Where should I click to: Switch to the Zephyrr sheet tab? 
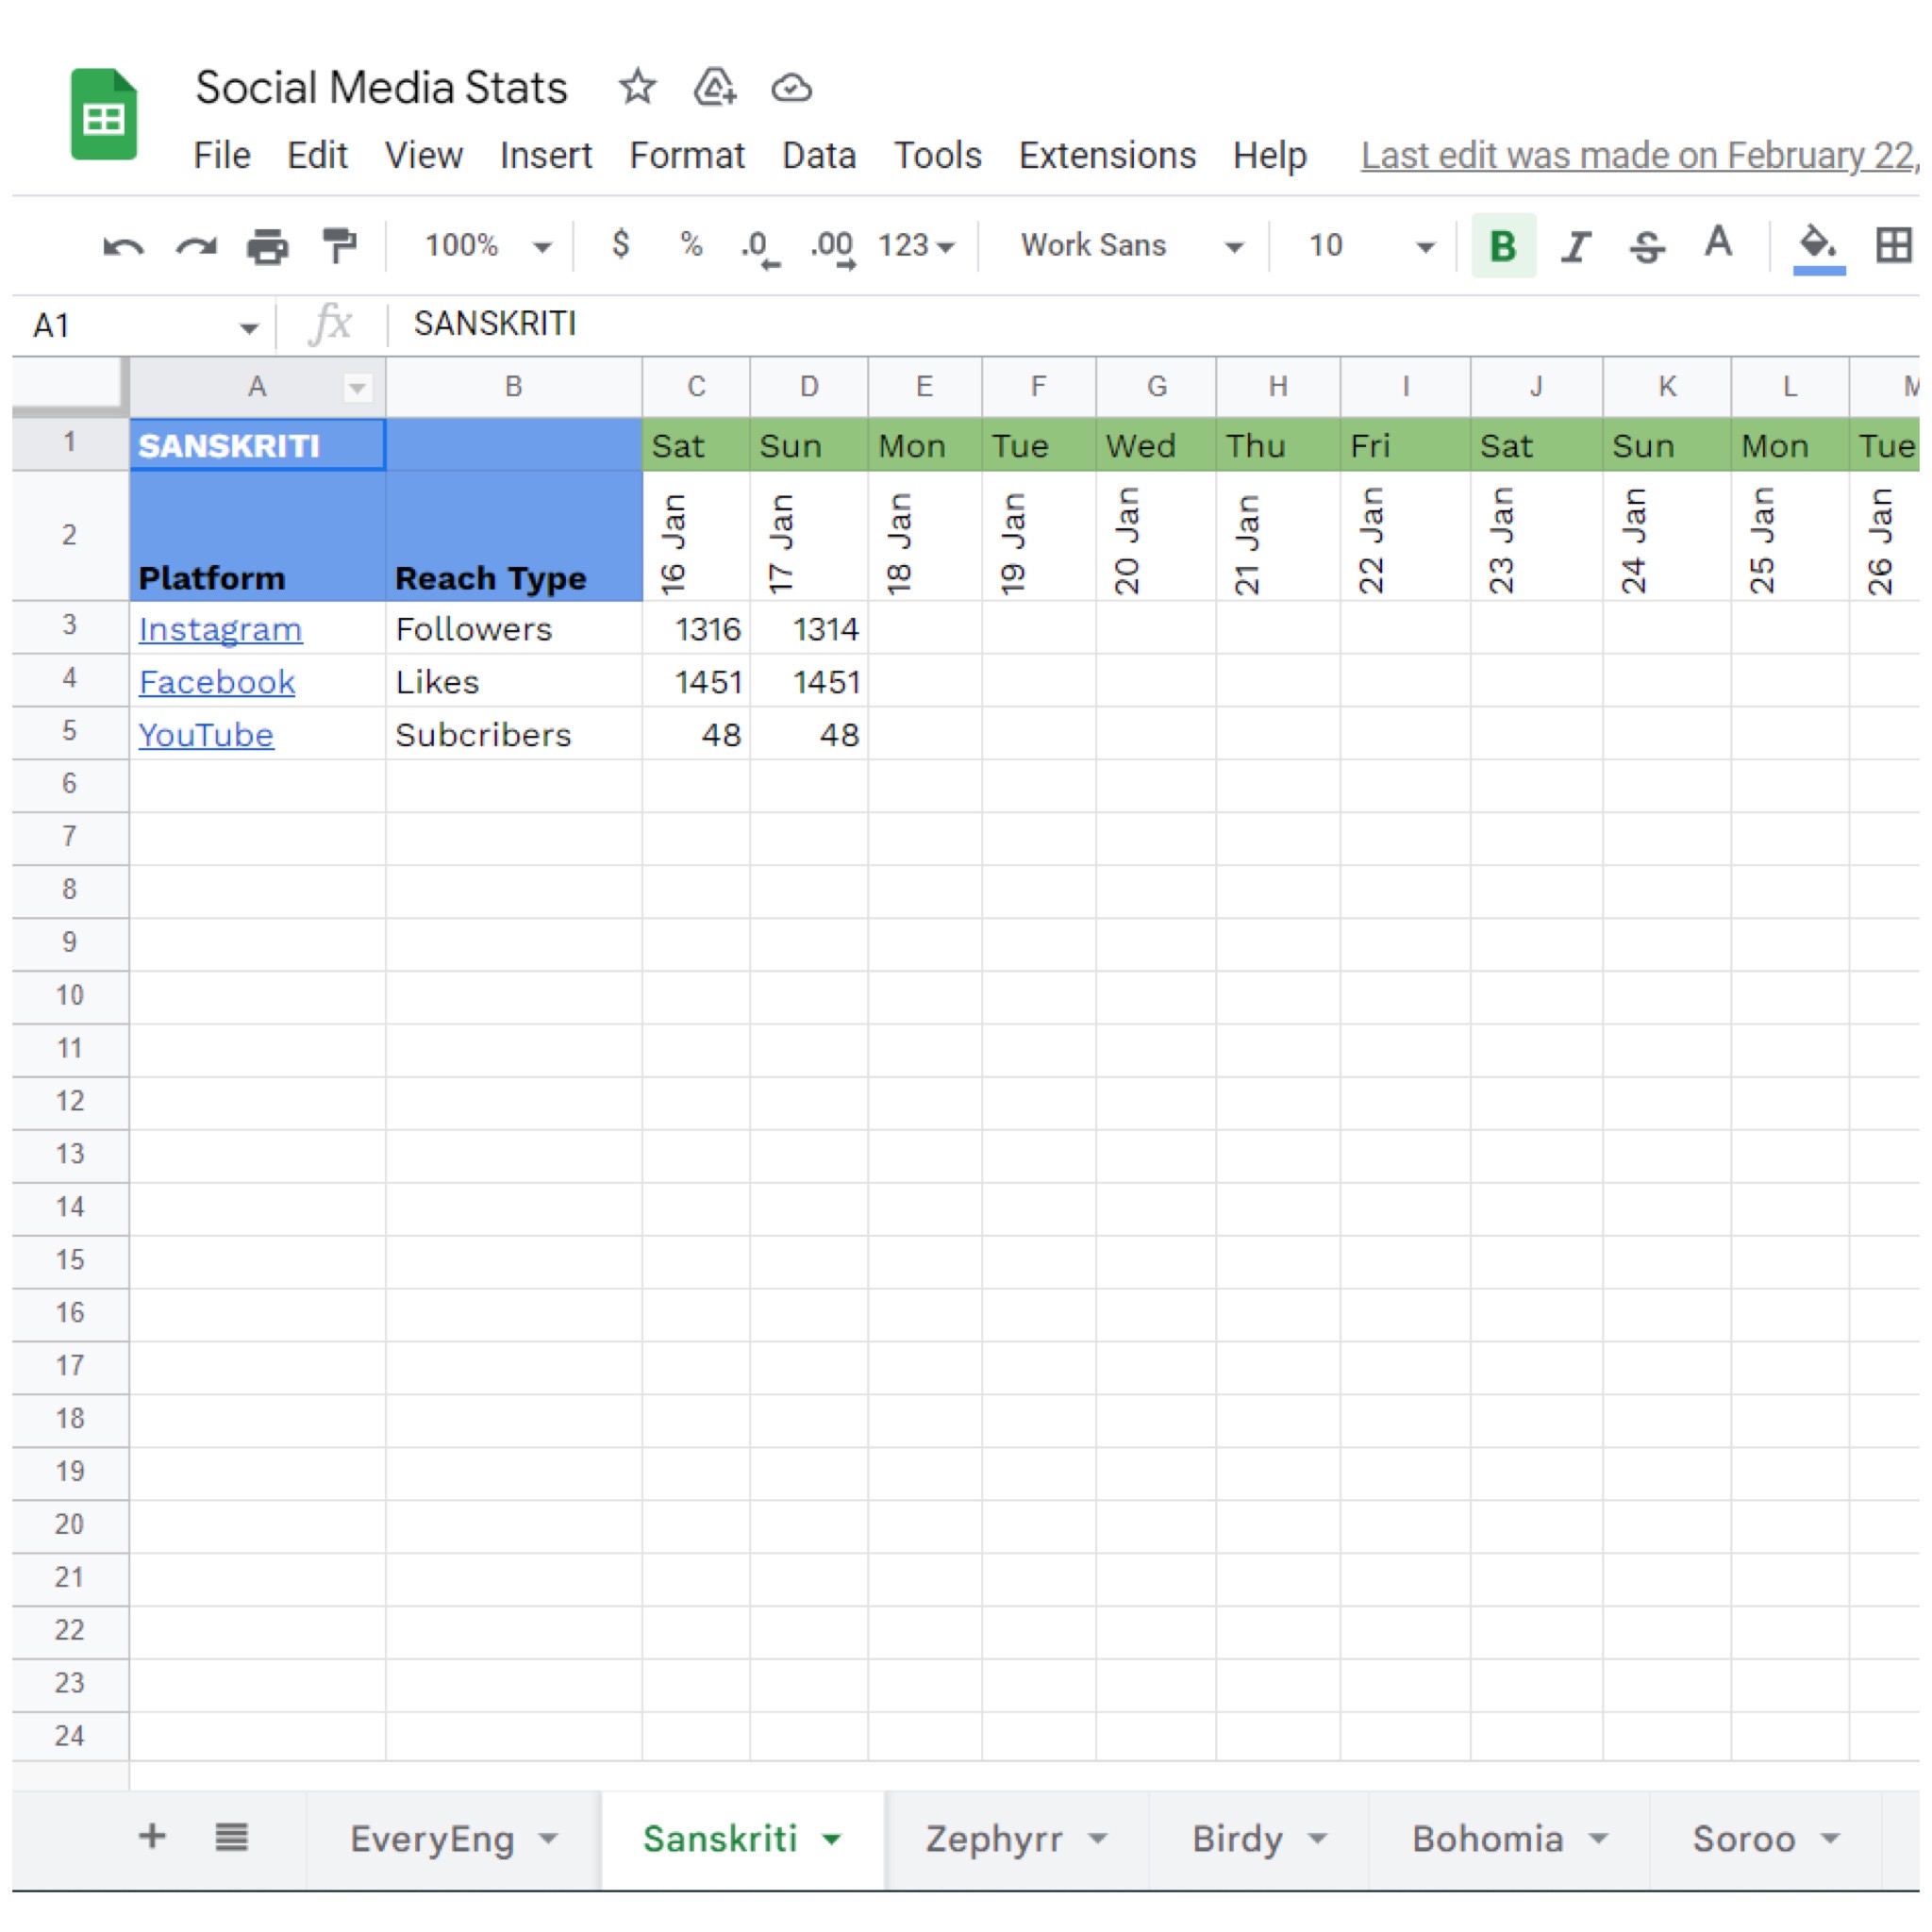coord(993,1839)
